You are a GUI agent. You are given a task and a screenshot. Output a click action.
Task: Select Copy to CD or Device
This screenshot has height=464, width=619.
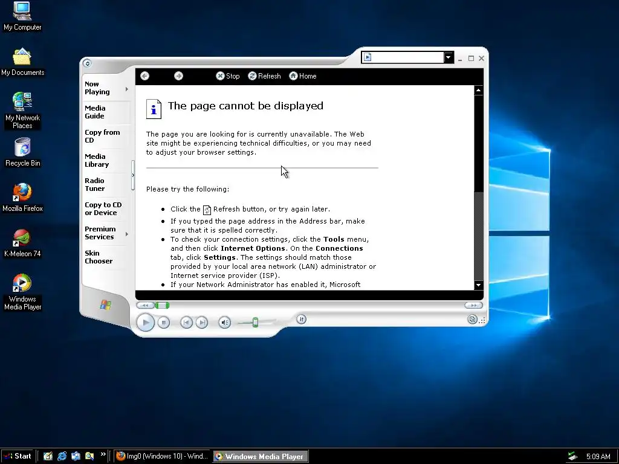[x=103, y=208]
